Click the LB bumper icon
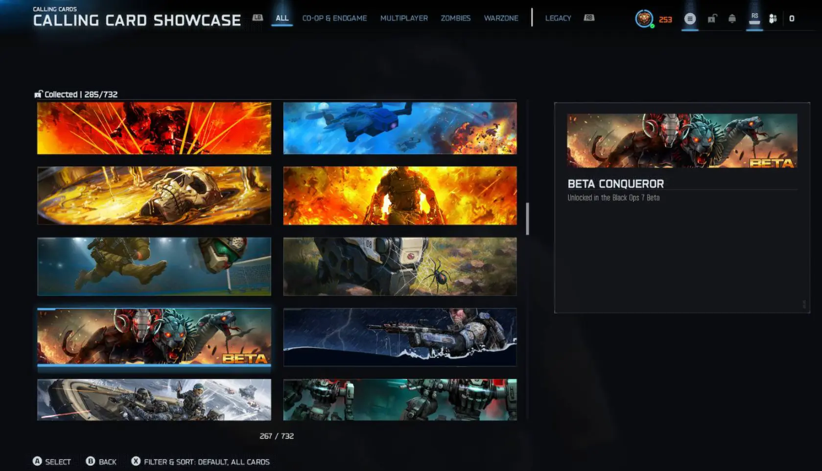This screenshot has height=471, width=822. pos(258,18)
